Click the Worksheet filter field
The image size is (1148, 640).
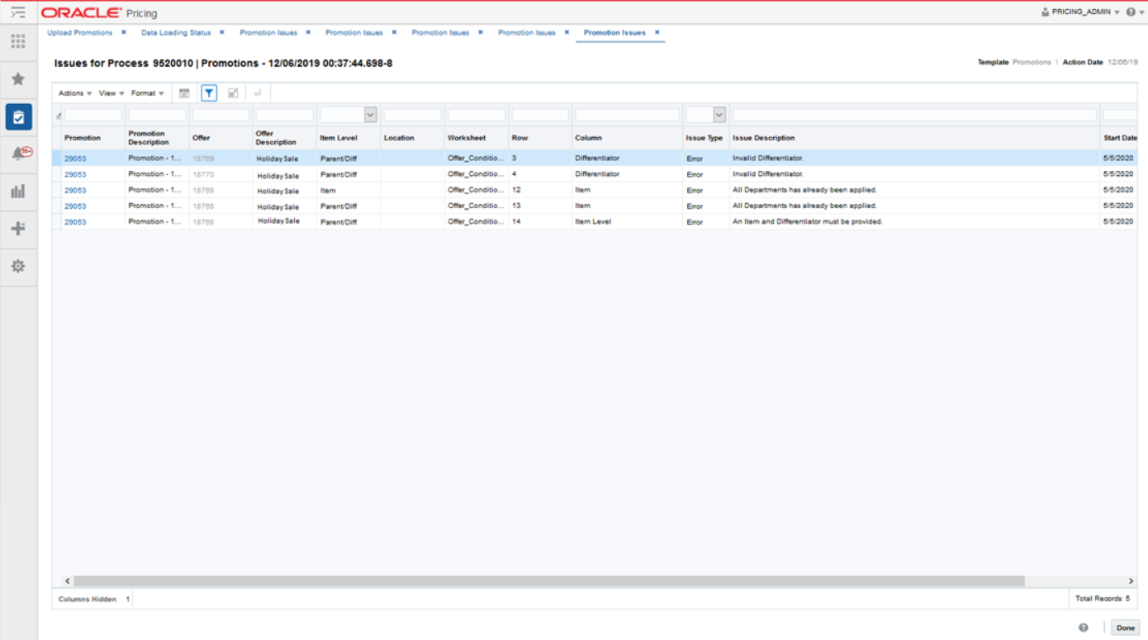click(x=477, y=115)
